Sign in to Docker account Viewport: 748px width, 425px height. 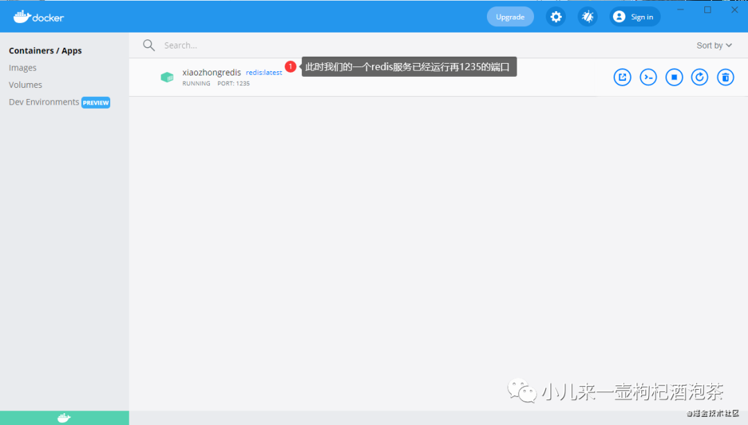click(634, 17)
